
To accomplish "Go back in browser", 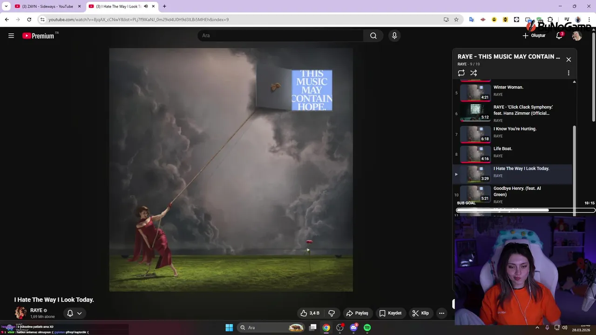I will (x=7, y=20).
